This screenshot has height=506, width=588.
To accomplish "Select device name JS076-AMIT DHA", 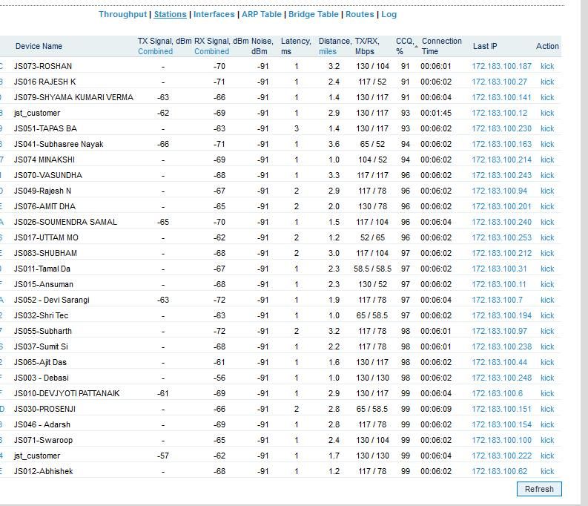I will coord(44,207).
